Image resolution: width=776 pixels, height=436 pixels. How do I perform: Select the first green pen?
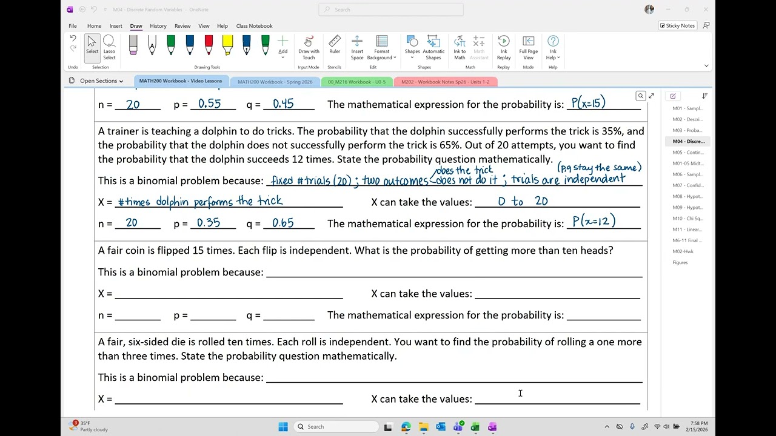[171, 45]
